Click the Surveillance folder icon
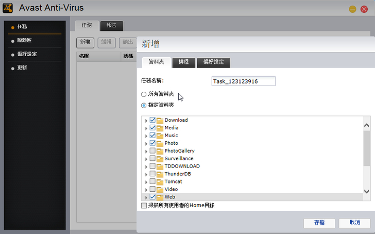This screenshot has height=234, width=375. (160, 158)
